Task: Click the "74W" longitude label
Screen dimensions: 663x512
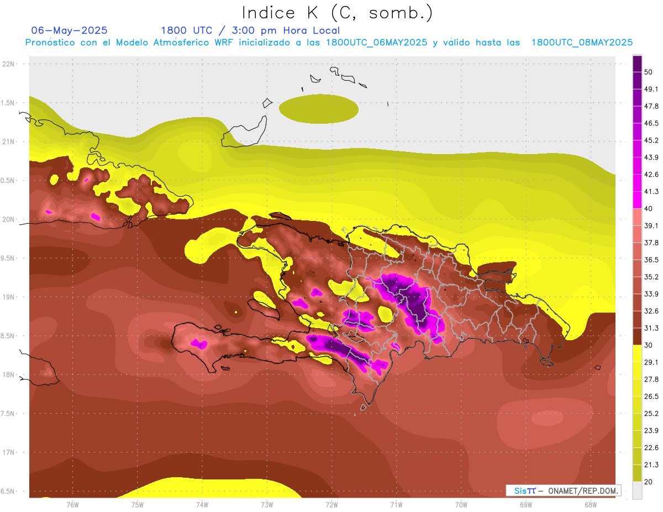Action: point(202,505)
